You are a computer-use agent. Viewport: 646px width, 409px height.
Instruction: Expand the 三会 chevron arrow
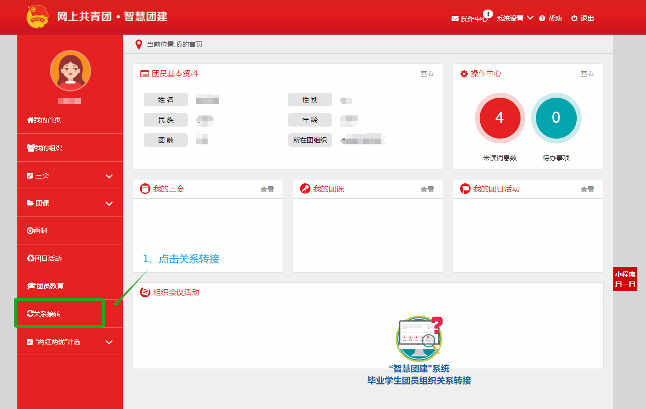pos(109,176)
